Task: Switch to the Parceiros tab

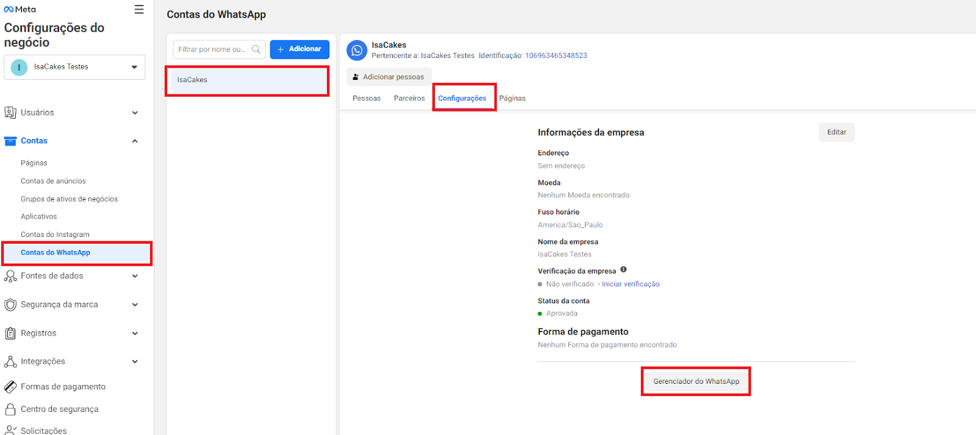Action: [409, 98]
